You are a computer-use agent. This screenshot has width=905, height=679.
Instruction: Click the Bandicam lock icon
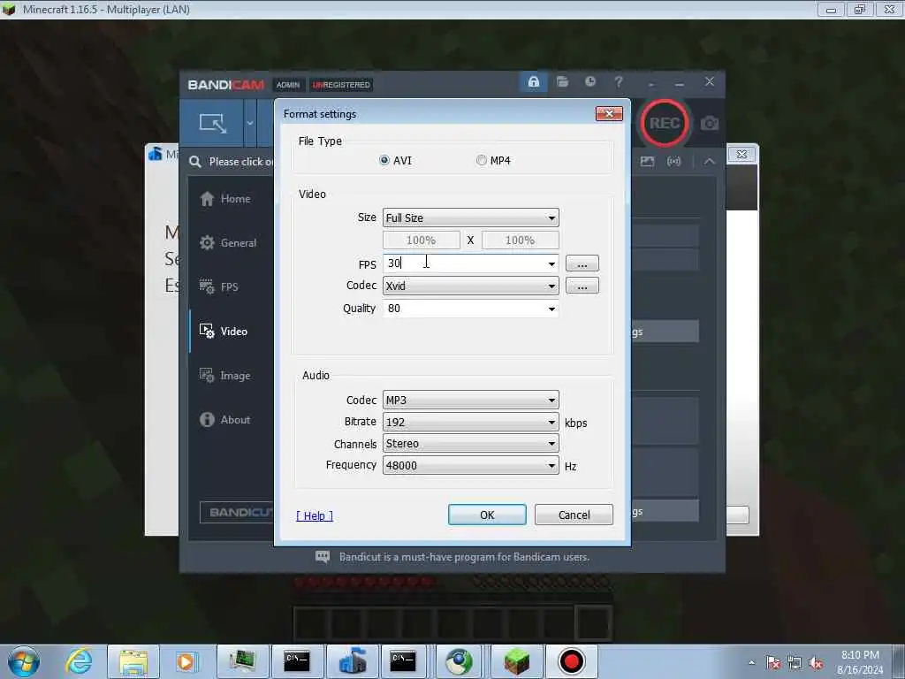[534, 82]
